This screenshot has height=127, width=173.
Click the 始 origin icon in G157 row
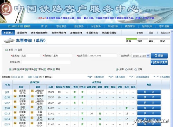(15, 102)
